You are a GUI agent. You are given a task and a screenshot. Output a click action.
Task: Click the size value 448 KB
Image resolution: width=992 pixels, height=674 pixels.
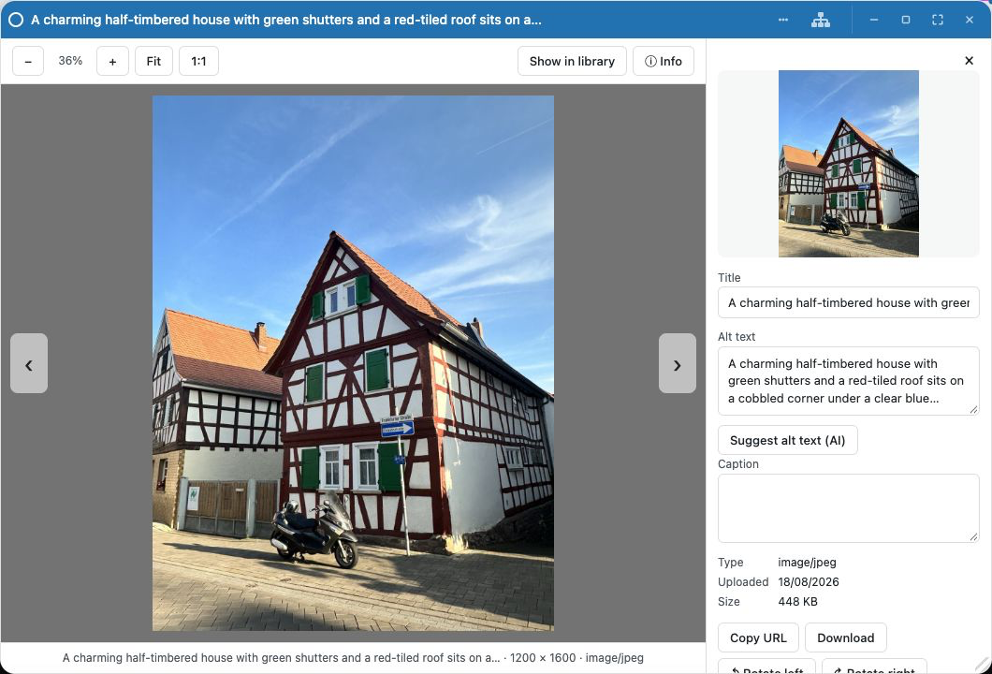click(x=797, y=601)
